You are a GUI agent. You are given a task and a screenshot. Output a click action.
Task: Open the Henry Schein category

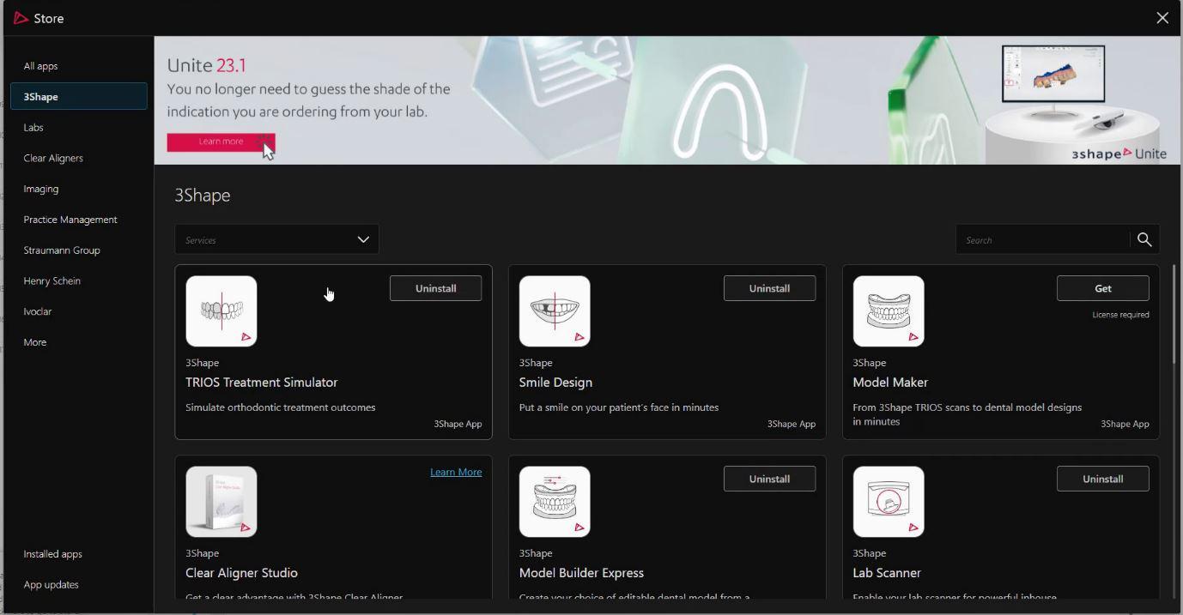[52, 281]
